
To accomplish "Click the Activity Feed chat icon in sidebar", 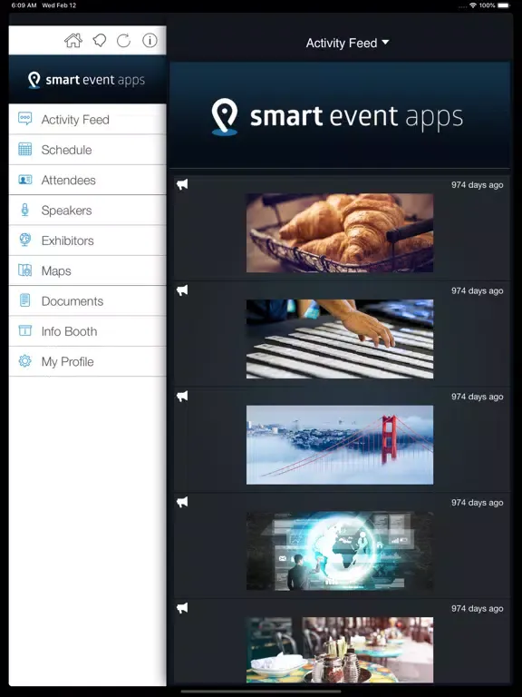I will (24, 119).
